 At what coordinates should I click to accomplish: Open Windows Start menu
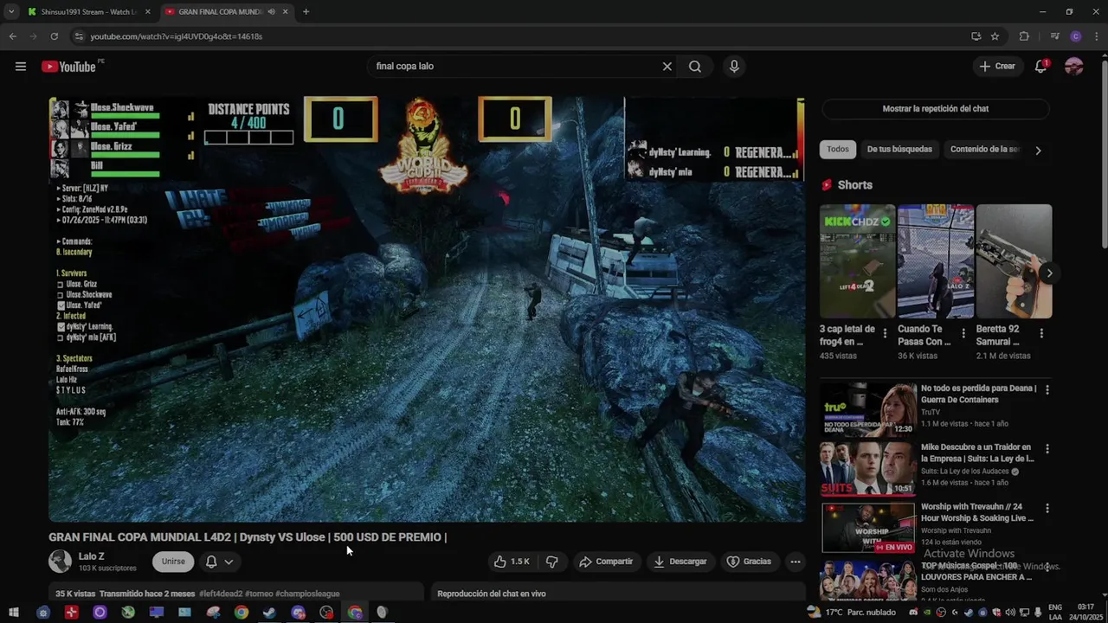pyautogui.click(x=14, y=613)
